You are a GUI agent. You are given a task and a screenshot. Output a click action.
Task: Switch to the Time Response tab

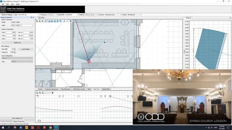(65, 89)
